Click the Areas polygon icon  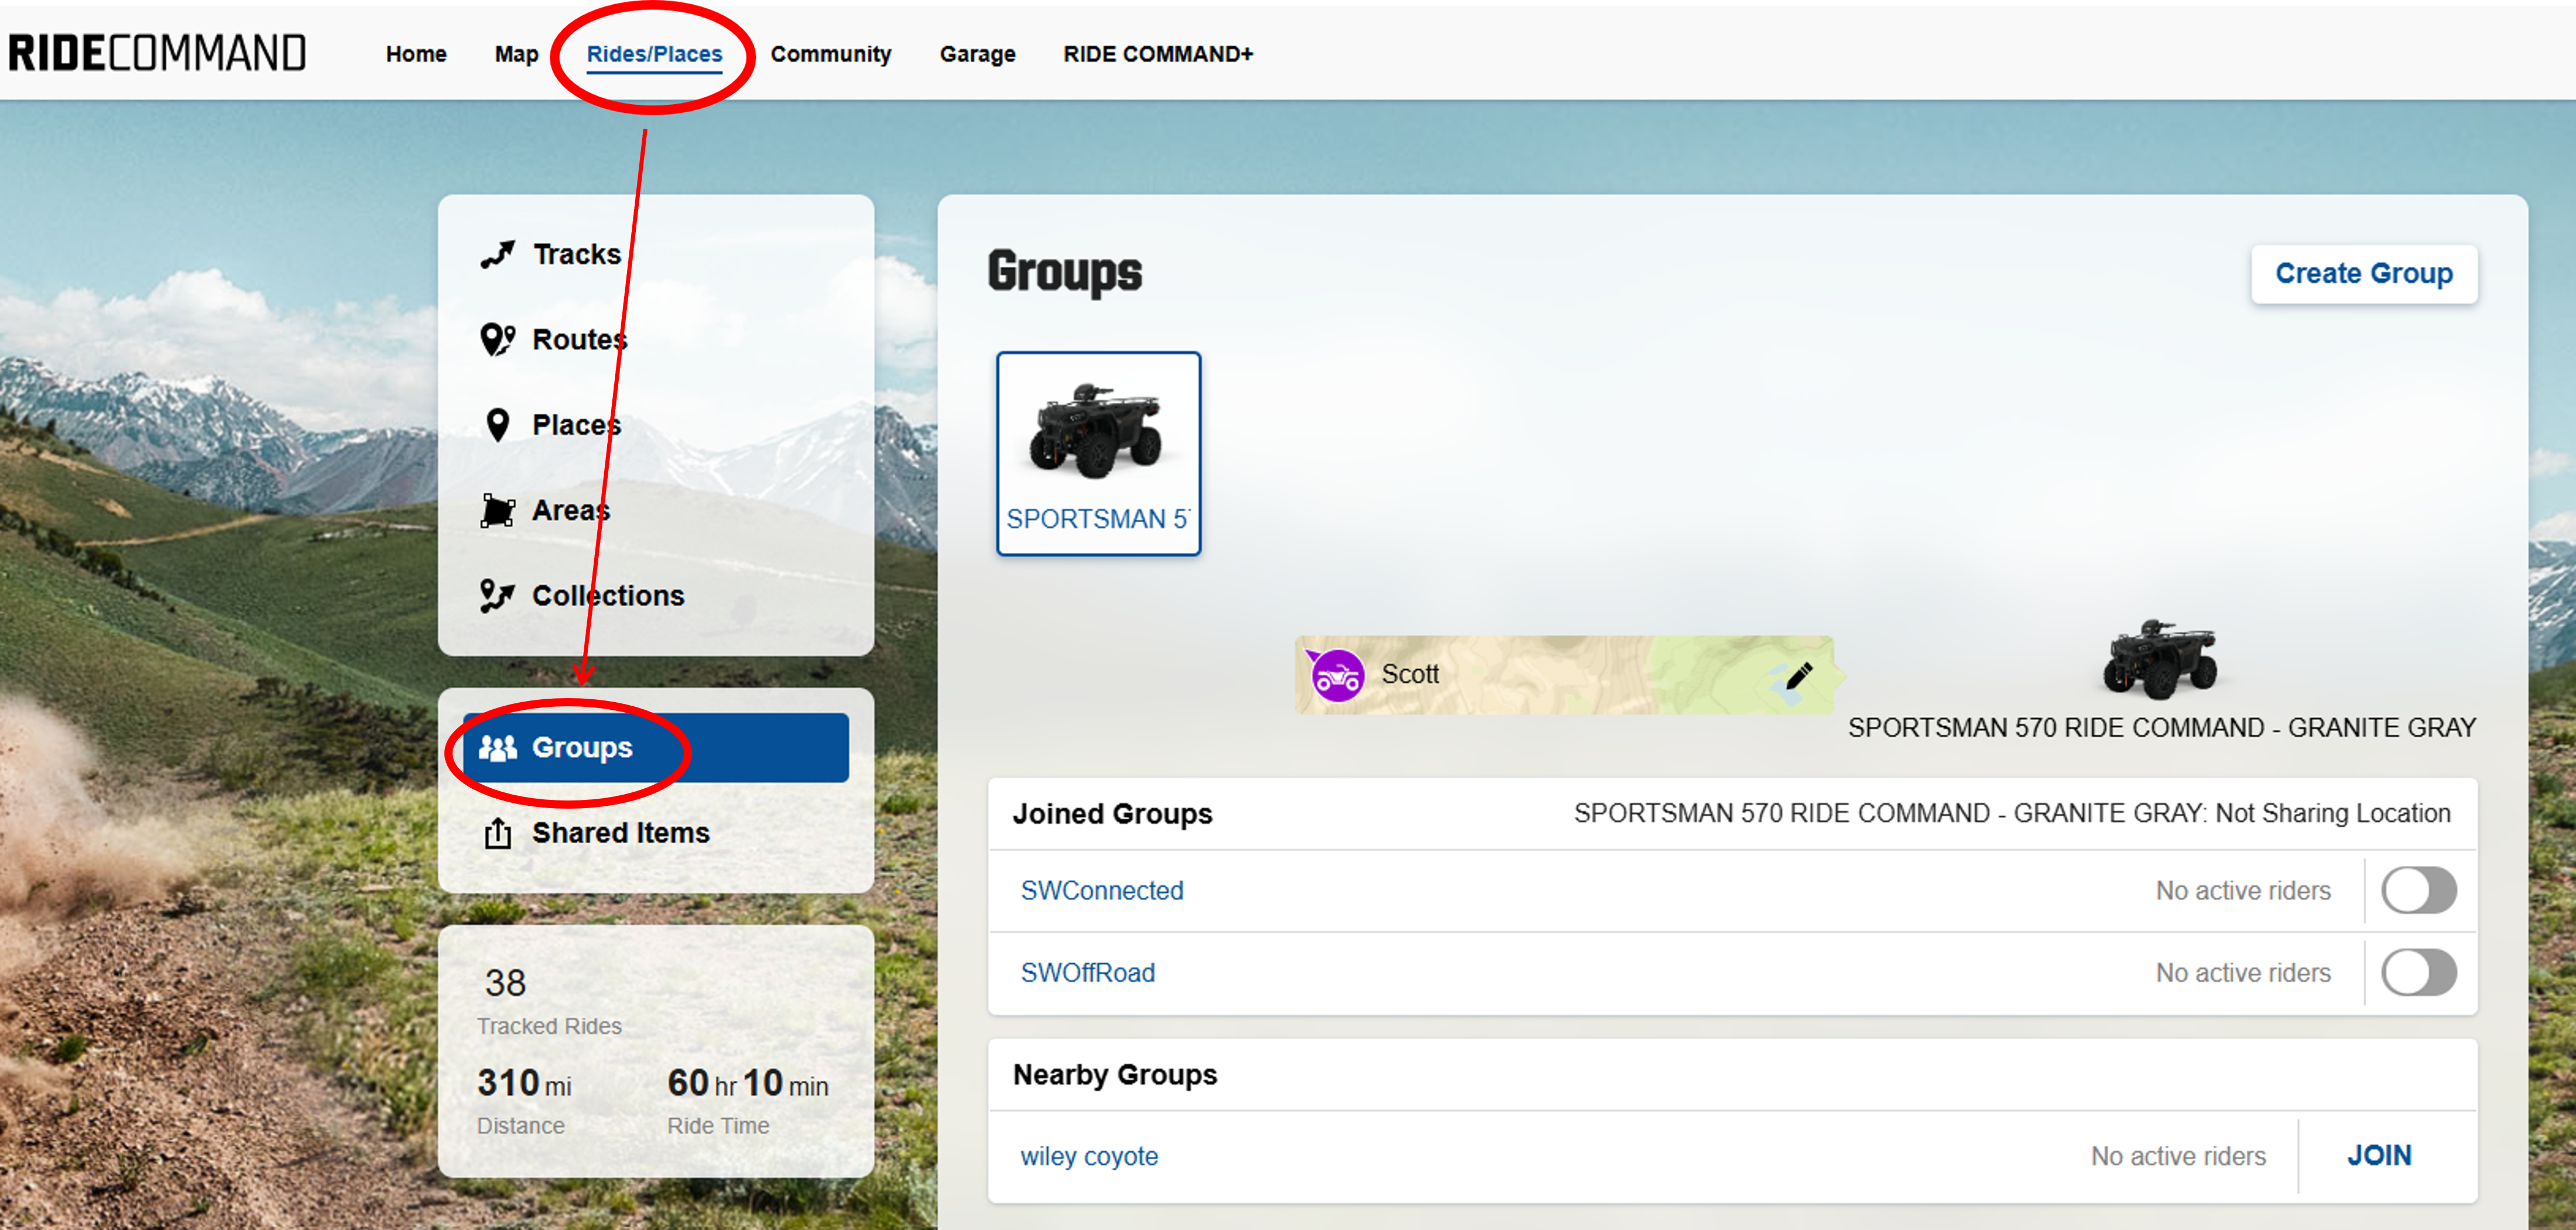coord(497,511)
